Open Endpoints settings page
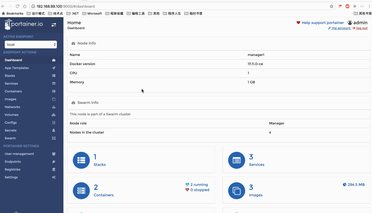The height and width of the screenshot is (213, 372). click(x=32, y=162)
